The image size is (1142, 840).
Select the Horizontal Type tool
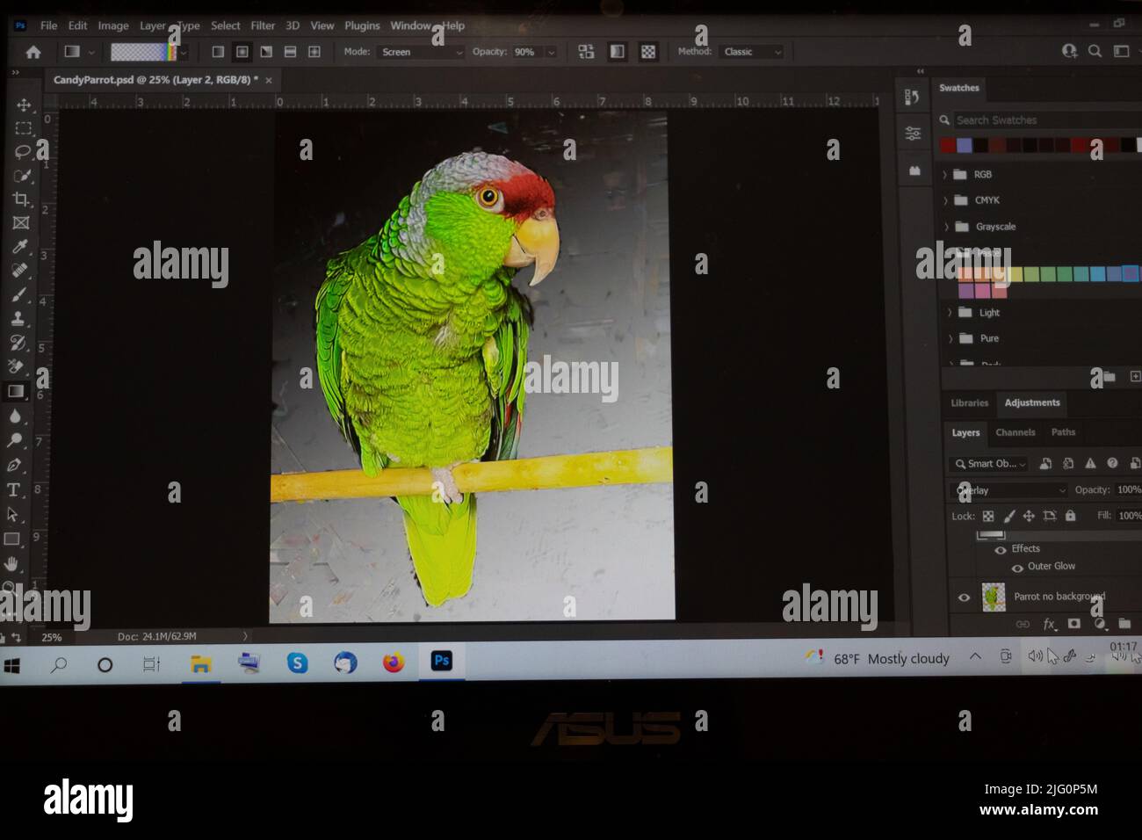[x=13, y=489]
